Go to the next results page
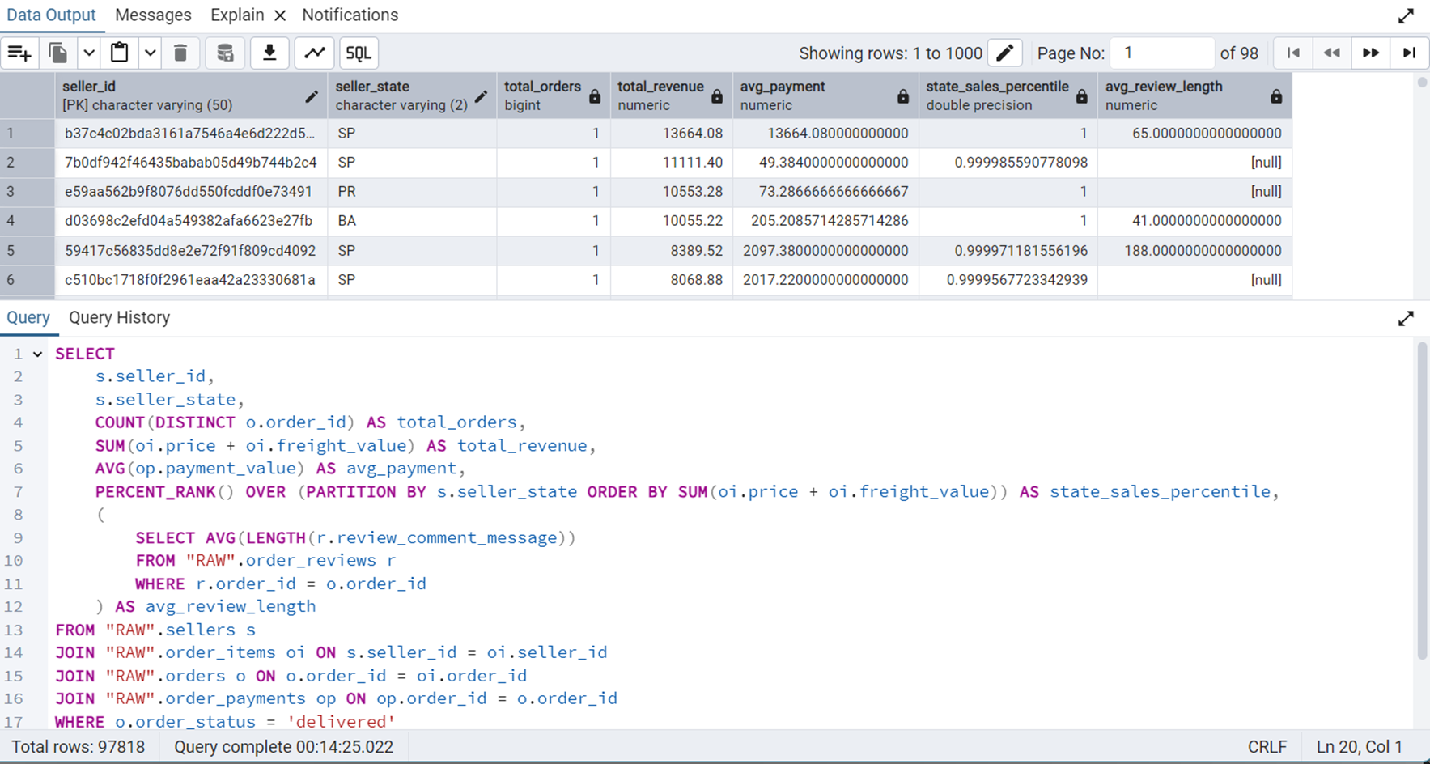 click(1370, 53)
